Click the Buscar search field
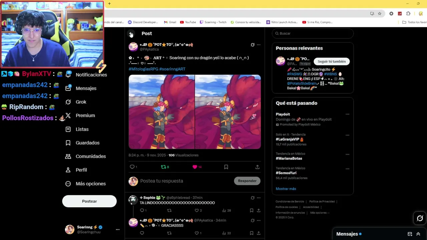The width and height of the screenshot is (427, 240). point(313,33)
